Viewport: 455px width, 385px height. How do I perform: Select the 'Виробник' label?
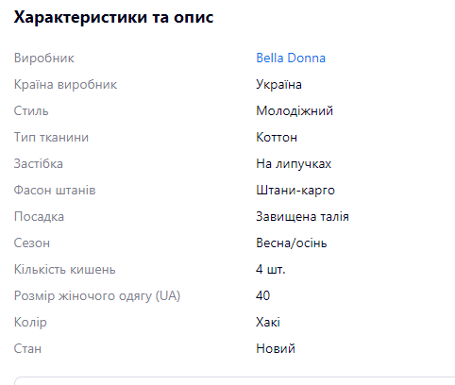[44, 59]
